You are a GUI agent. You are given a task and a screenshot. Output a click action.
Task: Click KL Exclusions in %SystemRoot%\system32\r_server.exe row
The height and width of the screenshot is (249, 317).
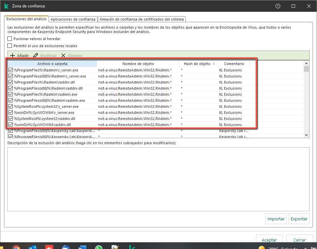pos(230,106)
